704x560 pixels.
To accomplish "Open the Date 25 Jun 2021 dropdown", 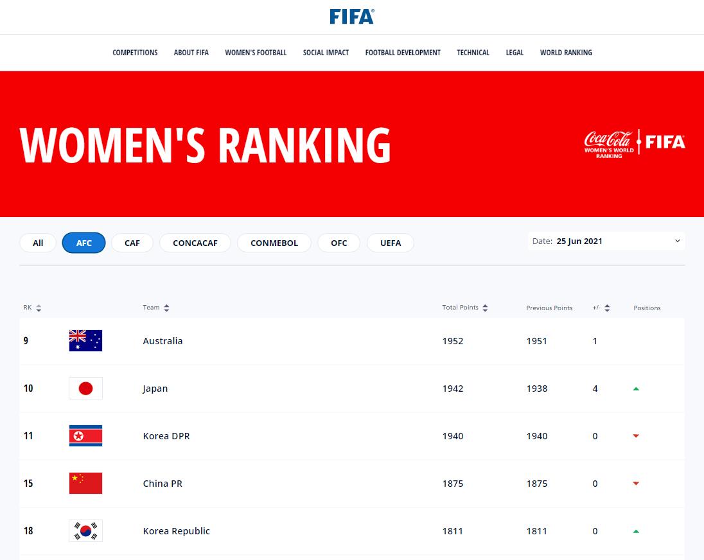I will point(606,241).
